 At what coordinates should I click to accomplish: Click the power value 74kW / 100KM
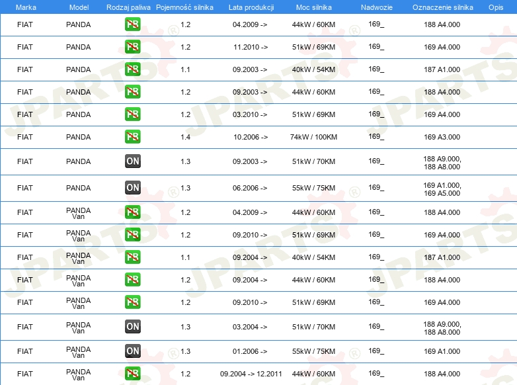pyautogui.click(x=313, y=137)
